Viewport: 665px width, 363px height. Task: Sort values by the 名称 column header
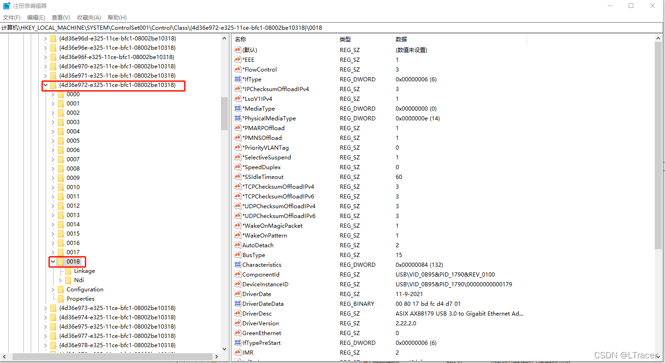tap(284, 39)
